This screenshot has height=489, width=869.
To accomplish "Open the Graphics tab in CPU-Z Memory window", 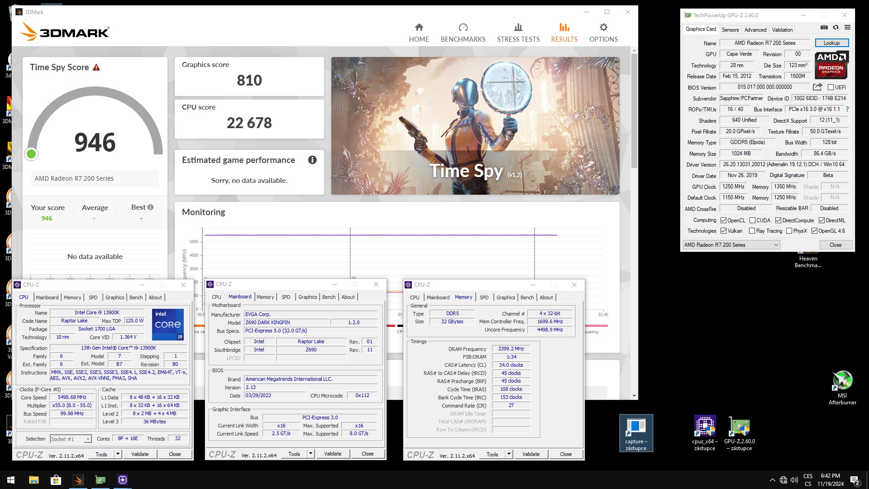I will (506, 297).
